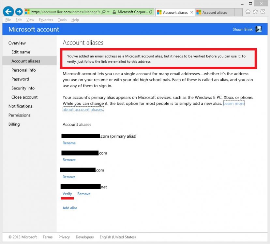Viewport: 270px width, 244px height.
Task: Open the home page with the Home icon
Action: 248,11
